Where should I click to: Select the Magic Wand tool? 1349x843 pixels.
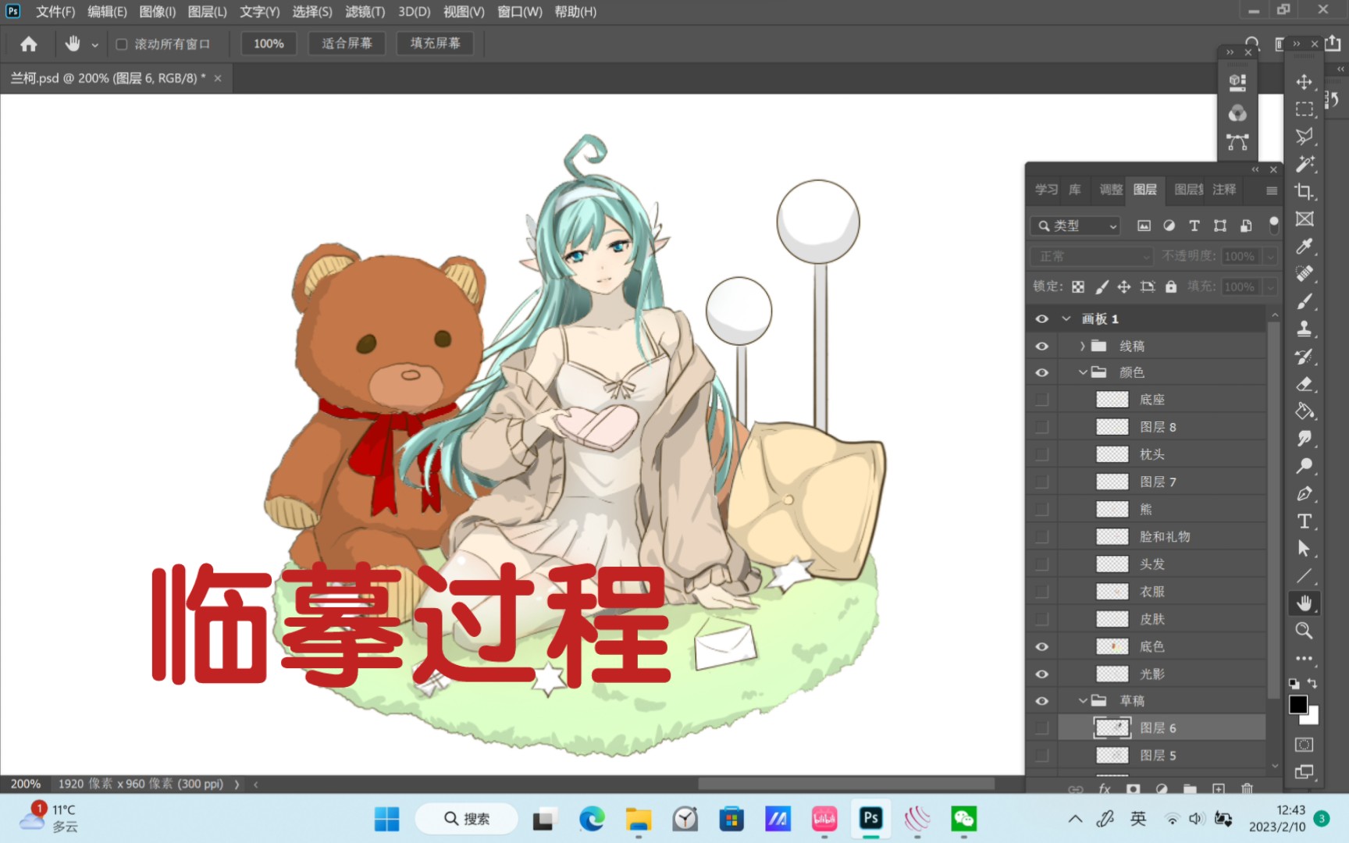[x=1304, y=164]
